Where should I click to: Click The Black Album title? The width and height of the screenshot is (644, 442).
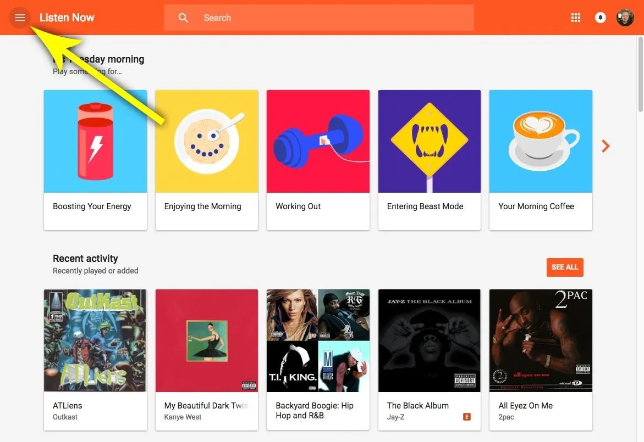(x=418, y=406)
